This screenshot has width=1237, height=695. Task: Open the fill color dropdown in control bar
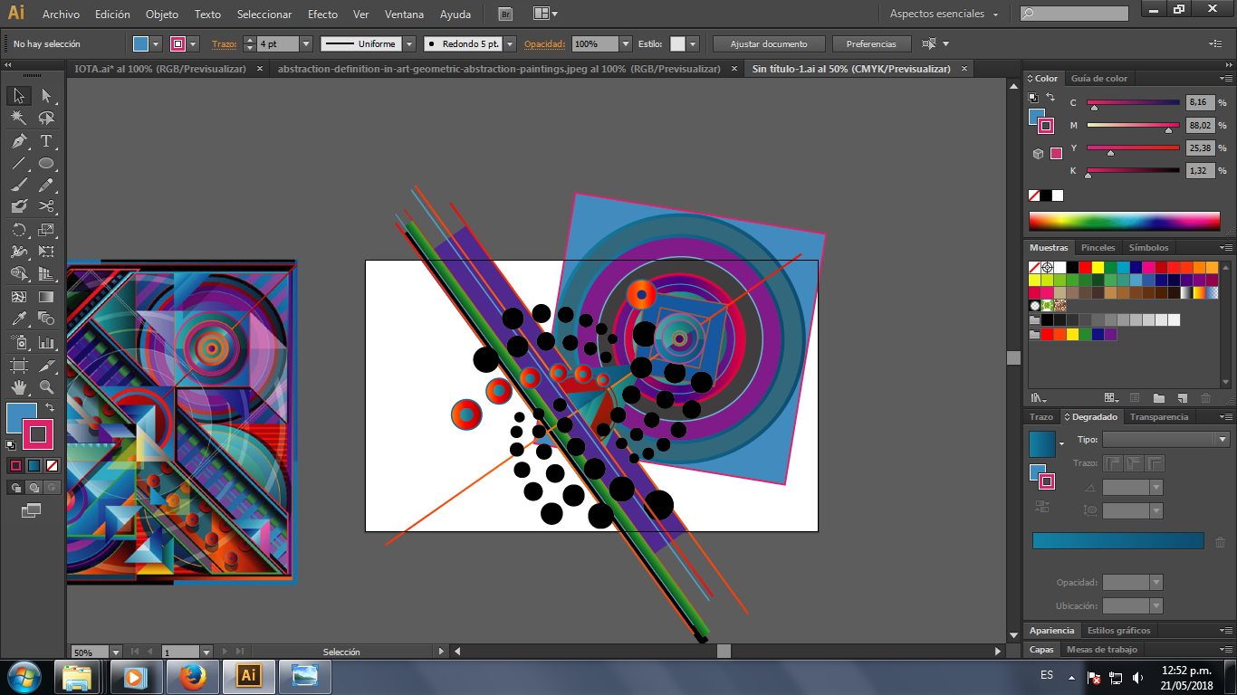[x=157, y=43]
